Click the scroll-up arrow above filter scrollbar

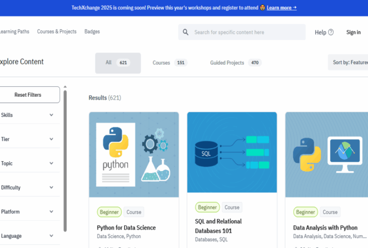click(x=65, y=87)
